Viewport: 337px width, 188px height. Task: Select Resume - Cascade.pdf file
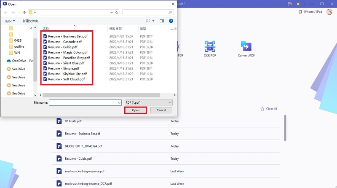tap(65, 42)
